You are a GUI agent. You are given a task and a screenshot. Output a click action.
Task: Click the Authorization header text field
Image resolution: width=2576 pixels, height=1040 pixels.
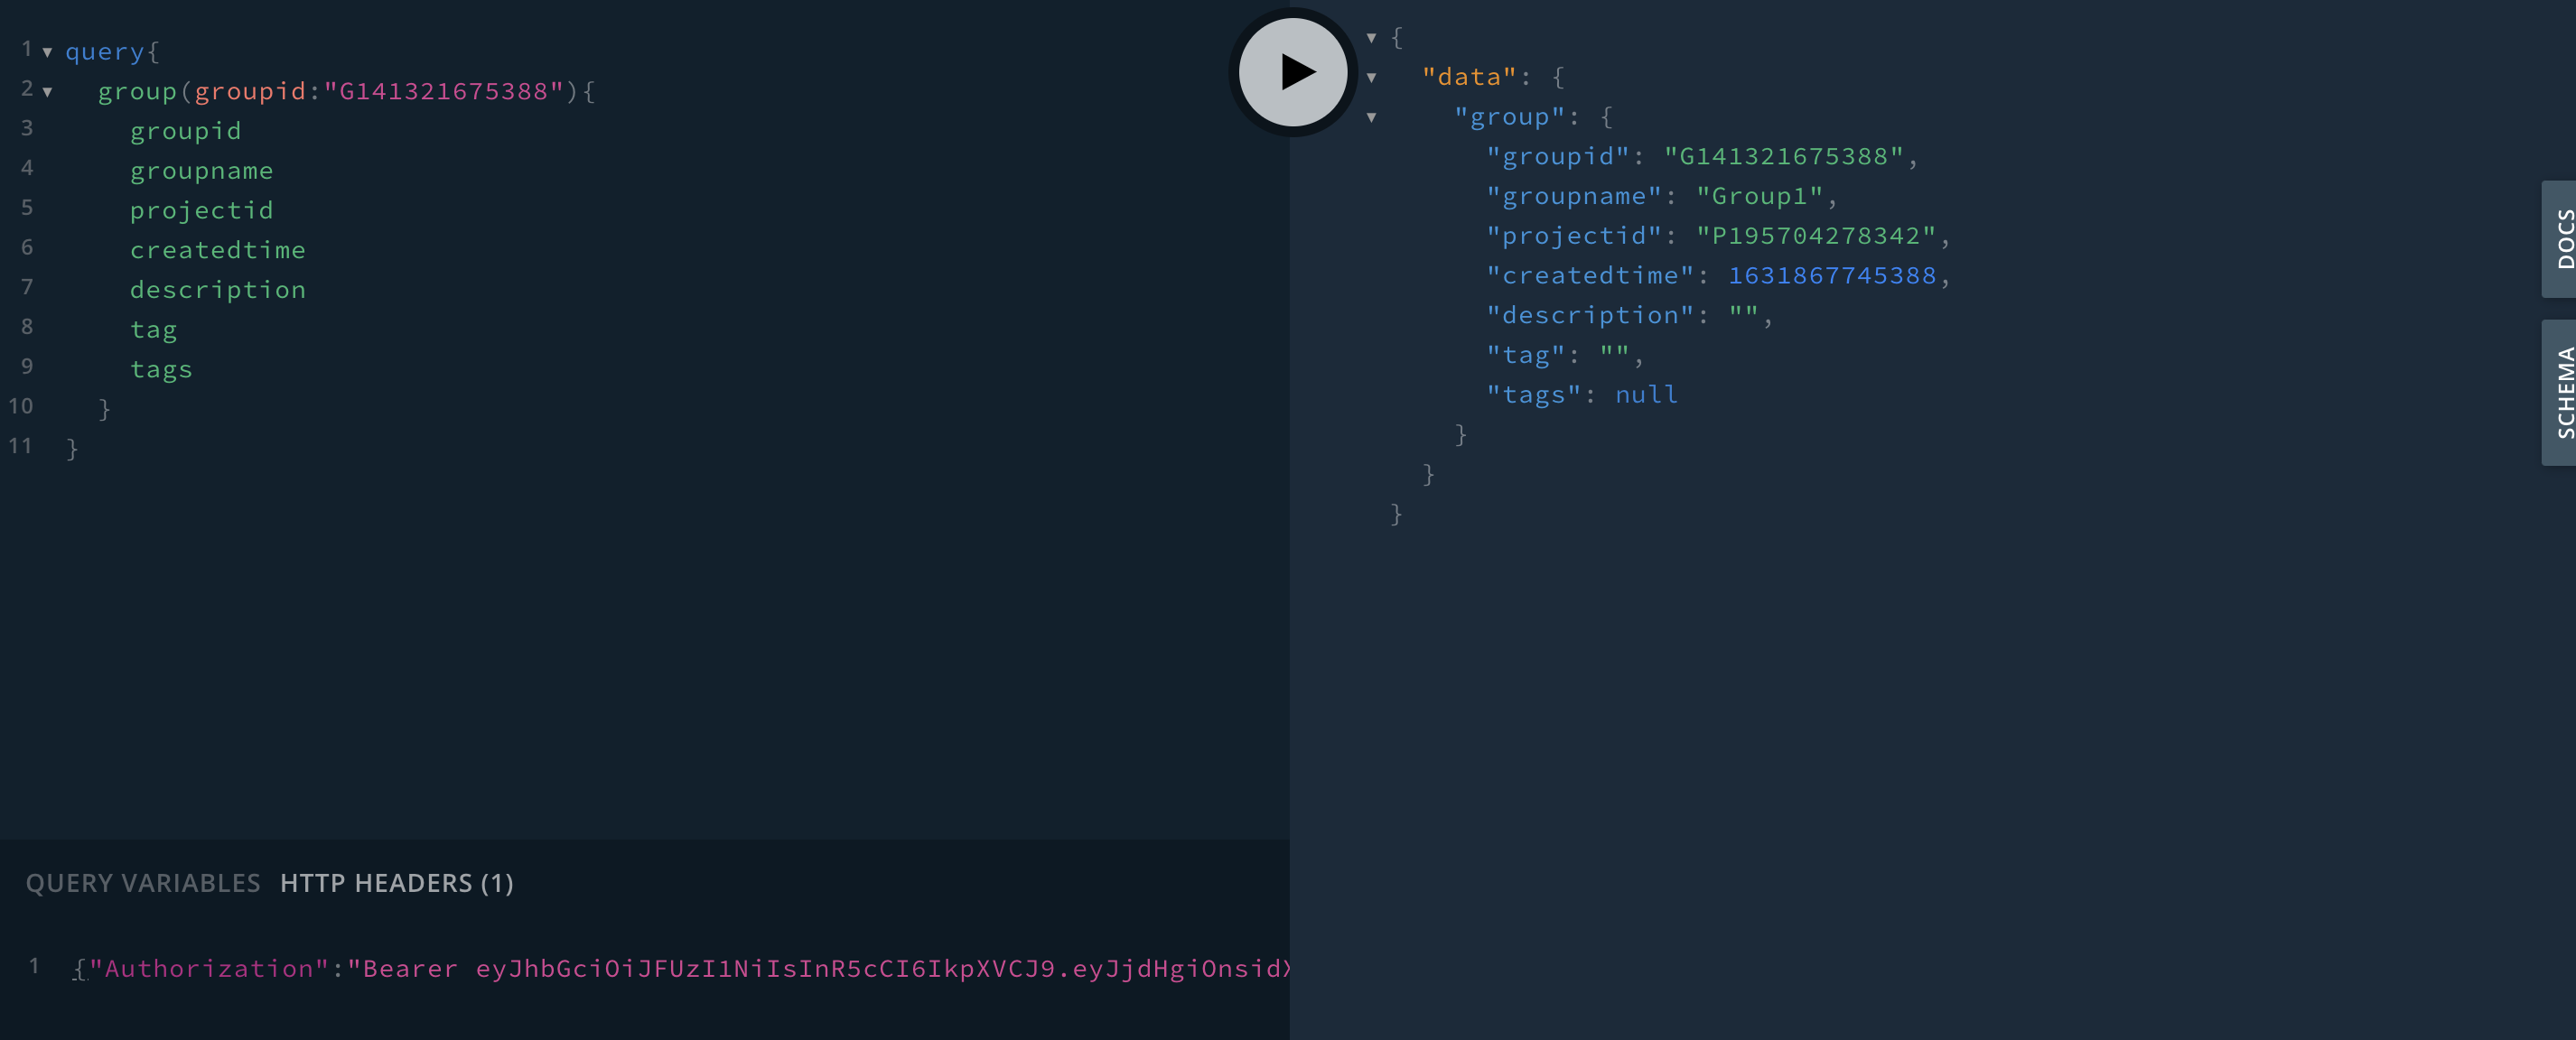click(x=680, y=969)
